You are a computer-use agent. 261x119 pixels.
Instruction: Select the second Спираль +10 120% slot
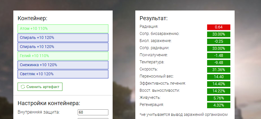coord(63,47)
